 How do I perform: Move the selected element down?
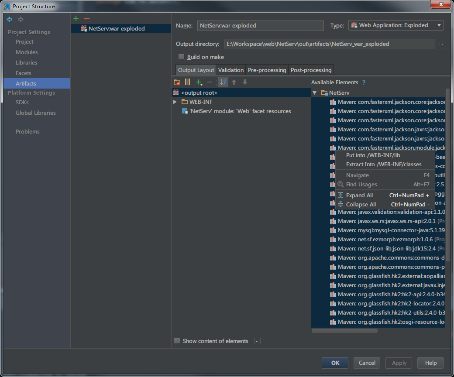point(244,82)
